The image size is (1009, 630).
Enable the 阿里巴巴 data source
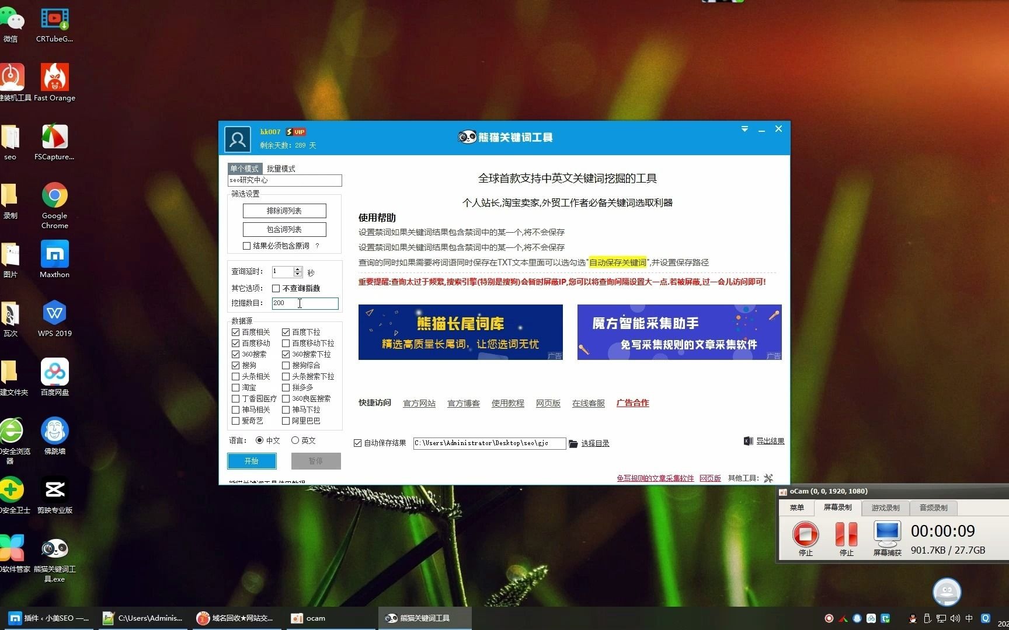tap(286, 421)
